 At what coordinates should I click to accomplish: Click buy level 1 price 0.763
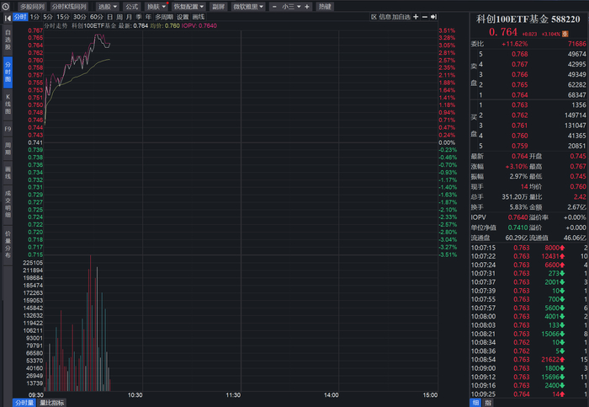point(519,105)
